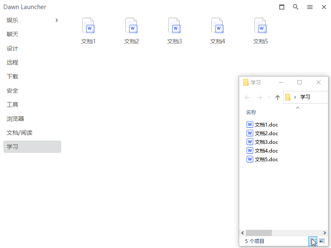Select 文档2.doc in the Explorer list
Screen dimensions: 331x248
266,133
